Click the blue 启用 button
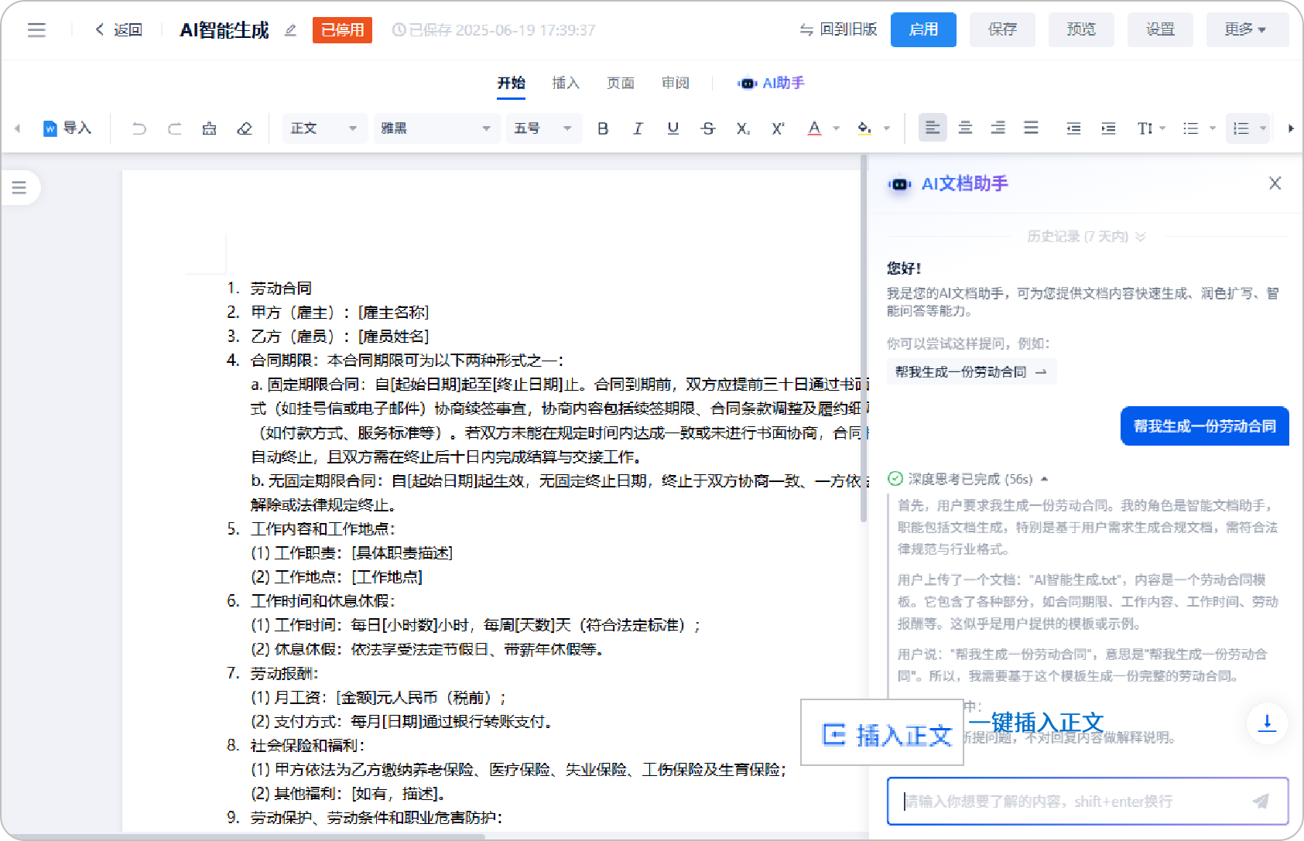 click(x=922, y=29)
